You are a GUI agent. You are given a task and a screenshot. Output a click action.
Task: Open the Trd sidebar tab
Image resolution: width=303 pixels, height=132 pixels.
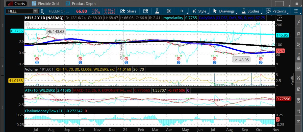[x=298, y=22]
